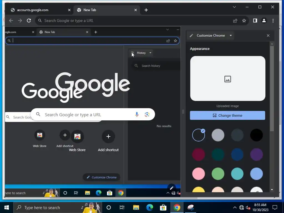The width and height of the screenshot is (284, 213).
Task: Close the Customize Chrome side panel
Action: coord(268,35)
